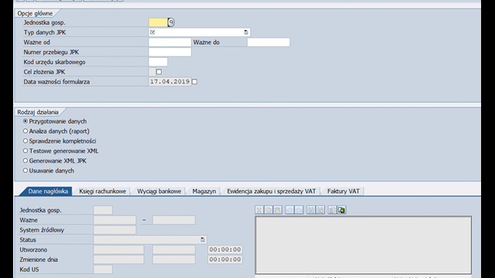Click the Ważne od date field

pyautogui.click(x=170, y=42)
